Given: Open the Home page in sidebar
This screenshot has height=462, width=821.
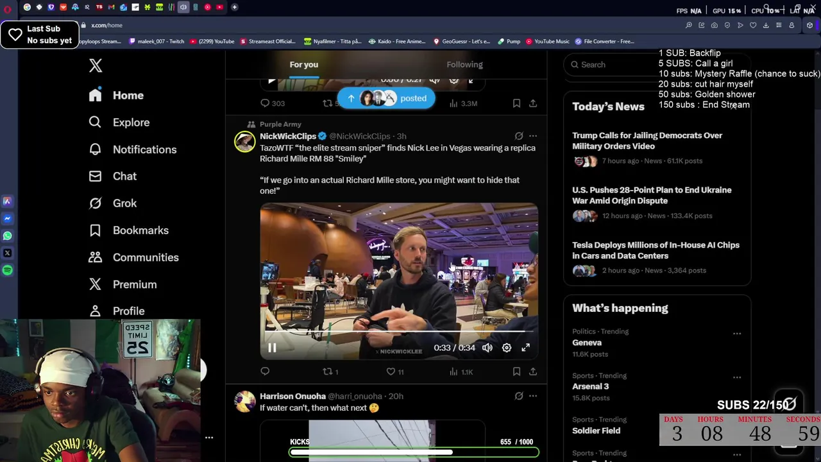Looking at the screenshot, I should [116, 95].
